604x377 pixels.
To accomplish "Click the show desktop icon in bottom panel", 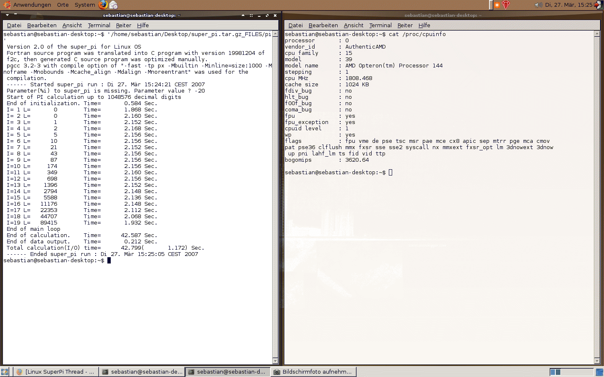I will point(5,372).
